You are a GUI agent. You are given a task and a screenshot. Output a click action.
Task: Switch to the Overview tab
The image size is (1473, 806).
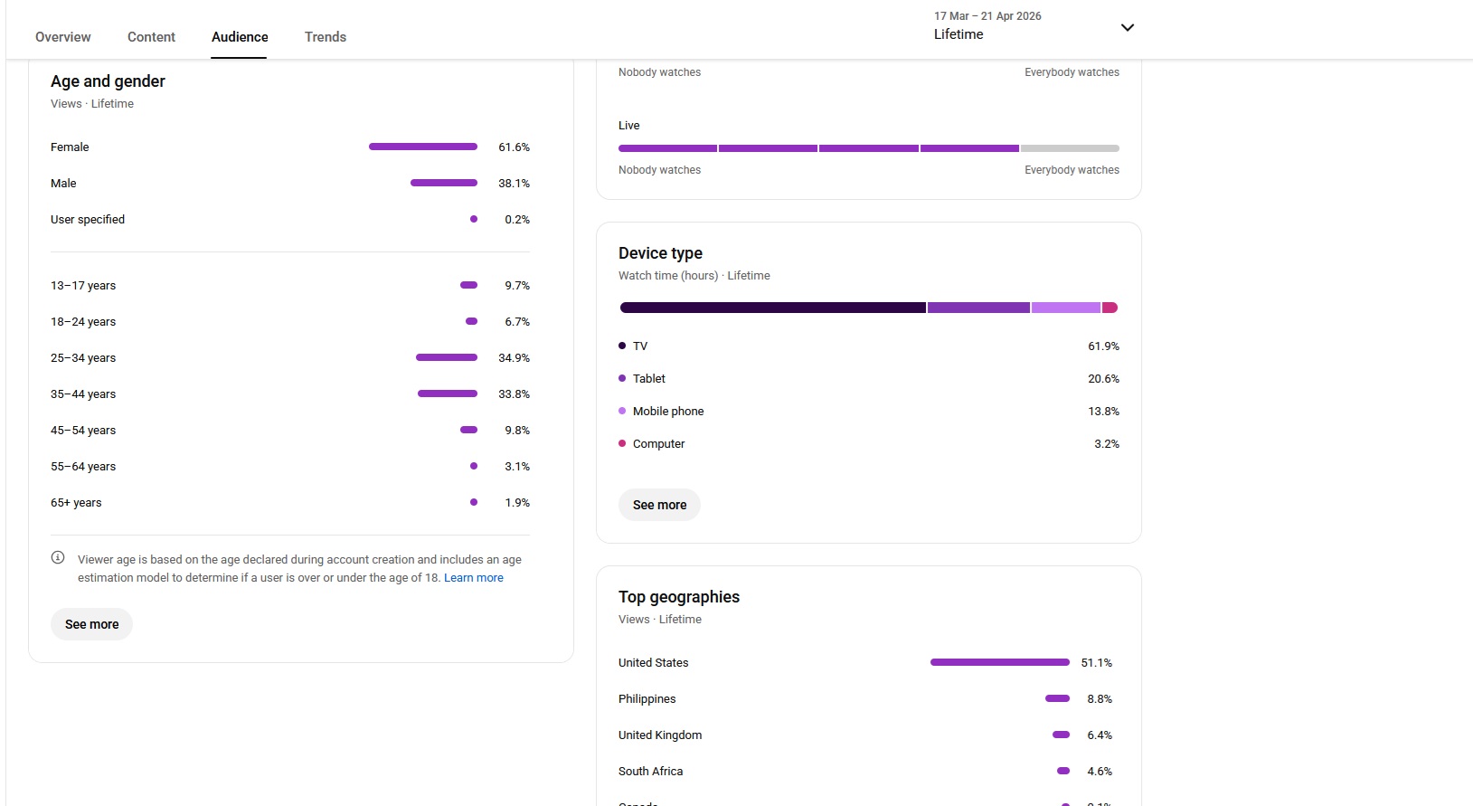point(63,37)
